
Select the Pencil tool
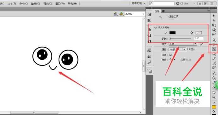[214, 58]
